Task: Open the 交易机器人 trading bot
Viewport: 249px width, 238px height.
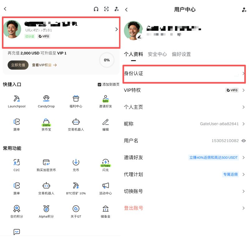Action: pos(75,124)
